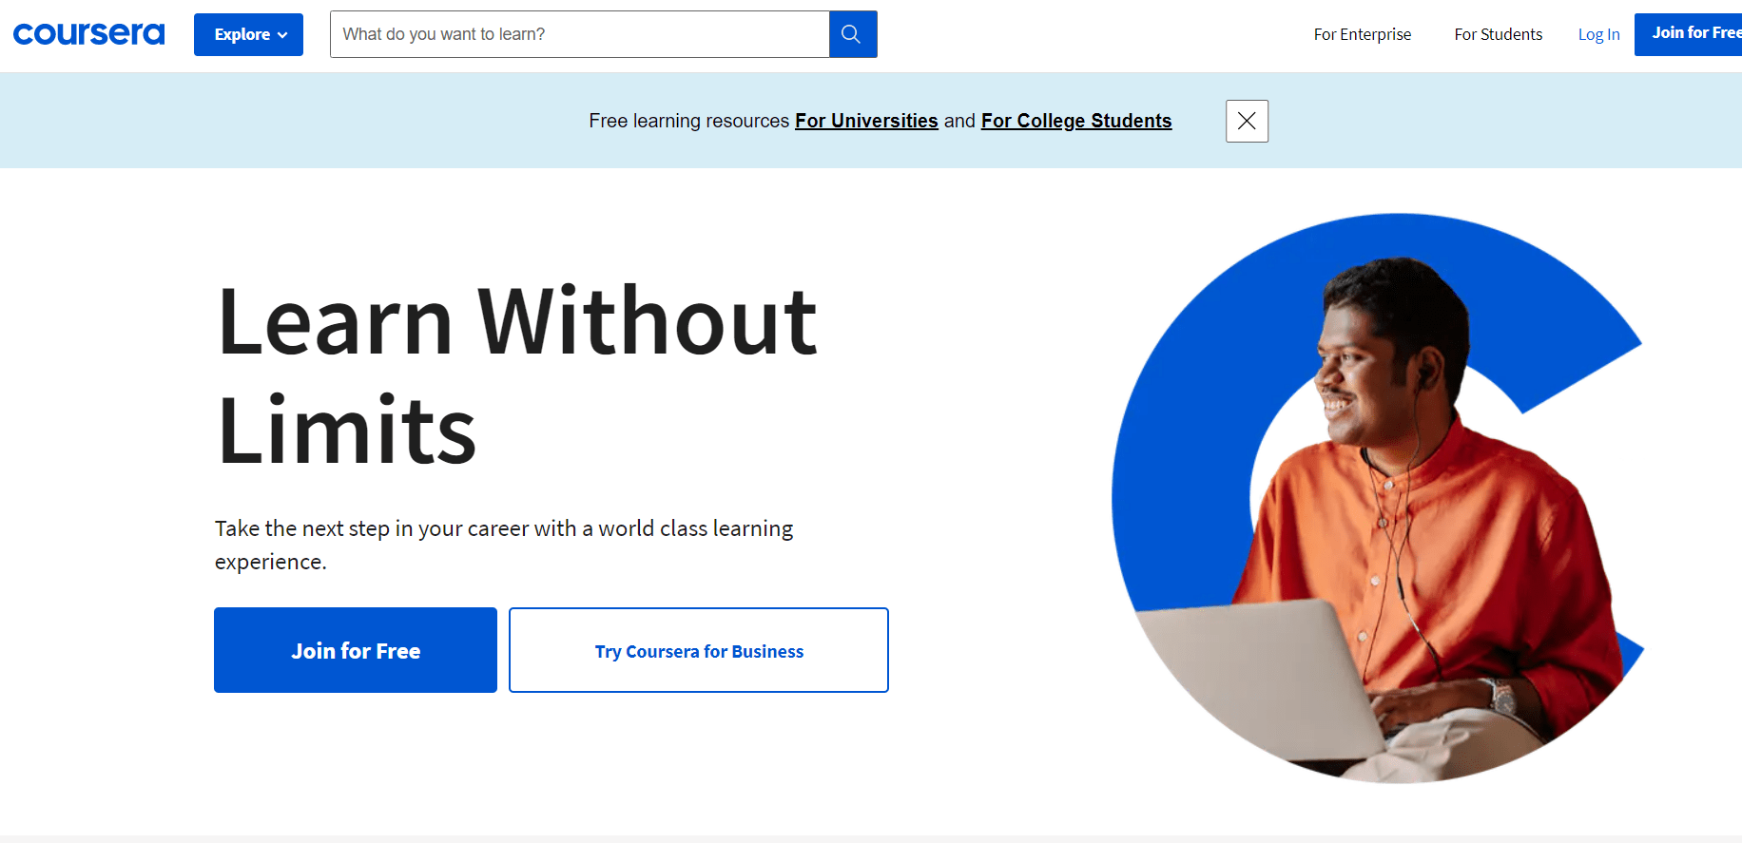
Task: Click the magnifying glass search button
Action: click(852, 34)
